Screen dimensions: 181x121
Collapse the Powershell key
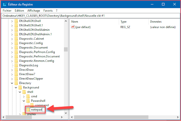click(24, 101)
